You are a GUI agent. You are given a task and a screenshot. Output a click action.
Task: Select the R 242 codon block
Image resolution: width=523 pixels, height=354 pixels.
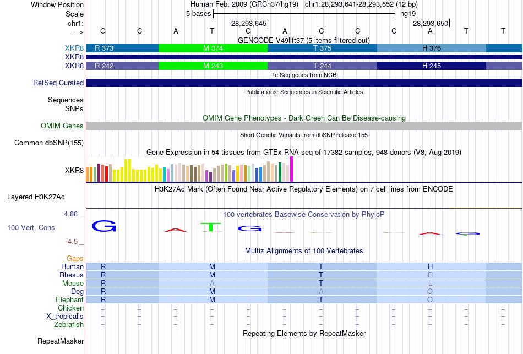tap(122, 66)
